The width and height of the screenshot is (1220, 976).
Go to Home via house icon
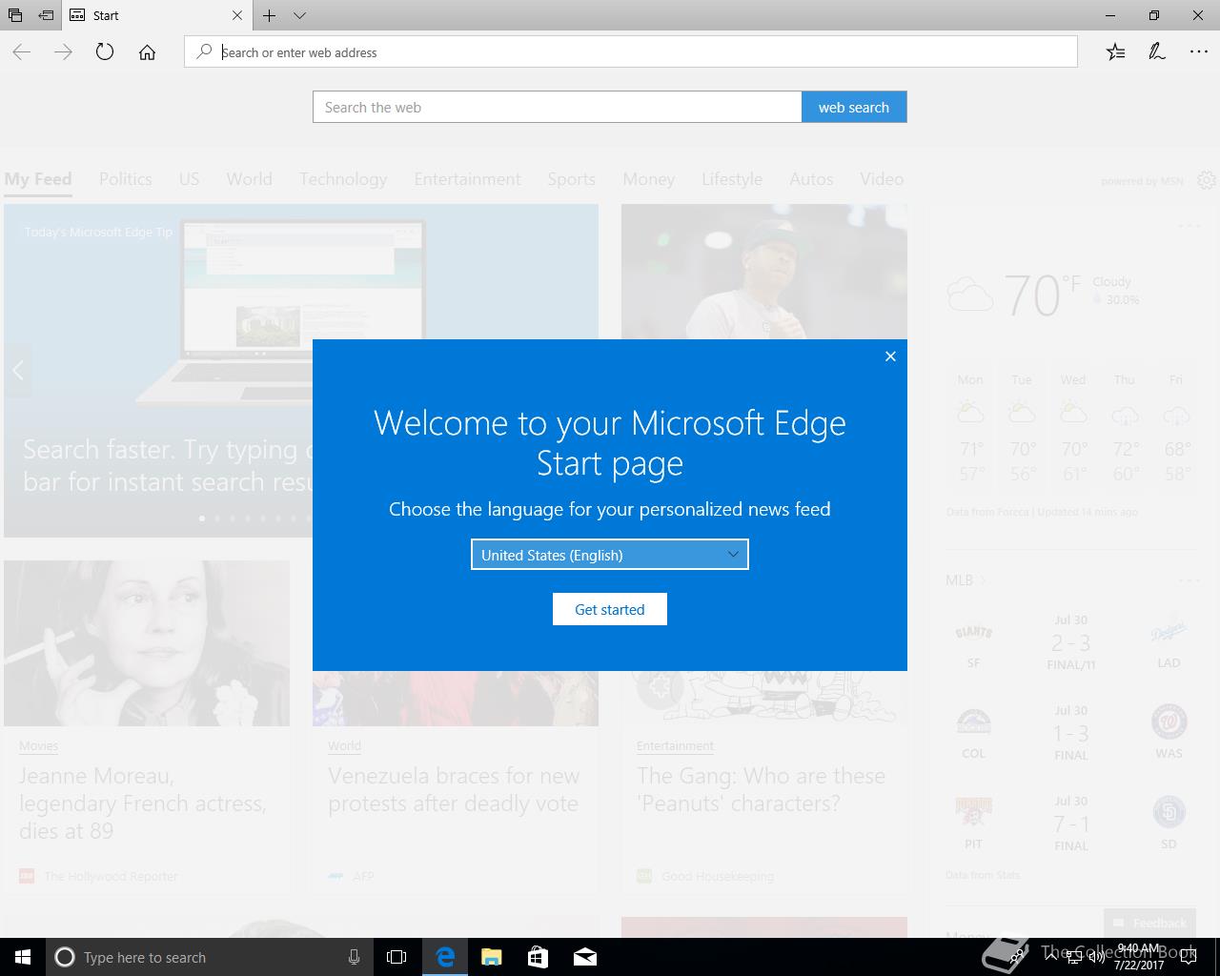point(147,52)
